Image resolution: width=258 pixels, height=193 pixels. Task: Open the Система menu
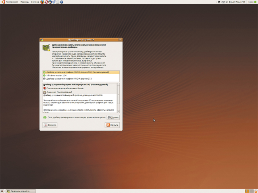click(35, 2)
